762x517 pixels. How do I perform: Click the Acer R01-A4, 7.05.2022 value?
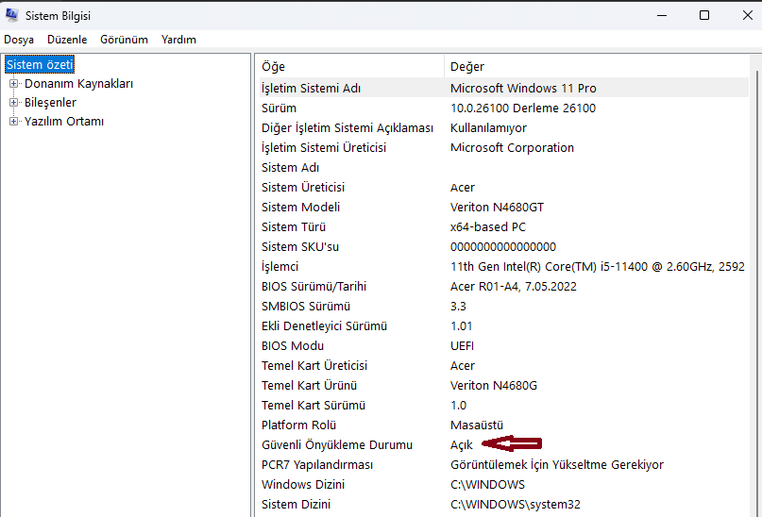513,287
